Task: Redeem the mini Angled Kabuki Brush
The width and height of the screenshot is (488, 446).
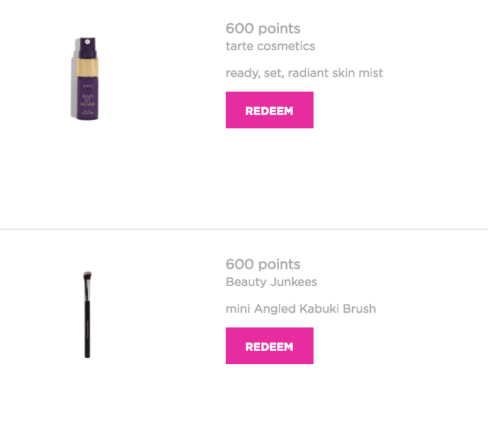Action: [269, 345]
